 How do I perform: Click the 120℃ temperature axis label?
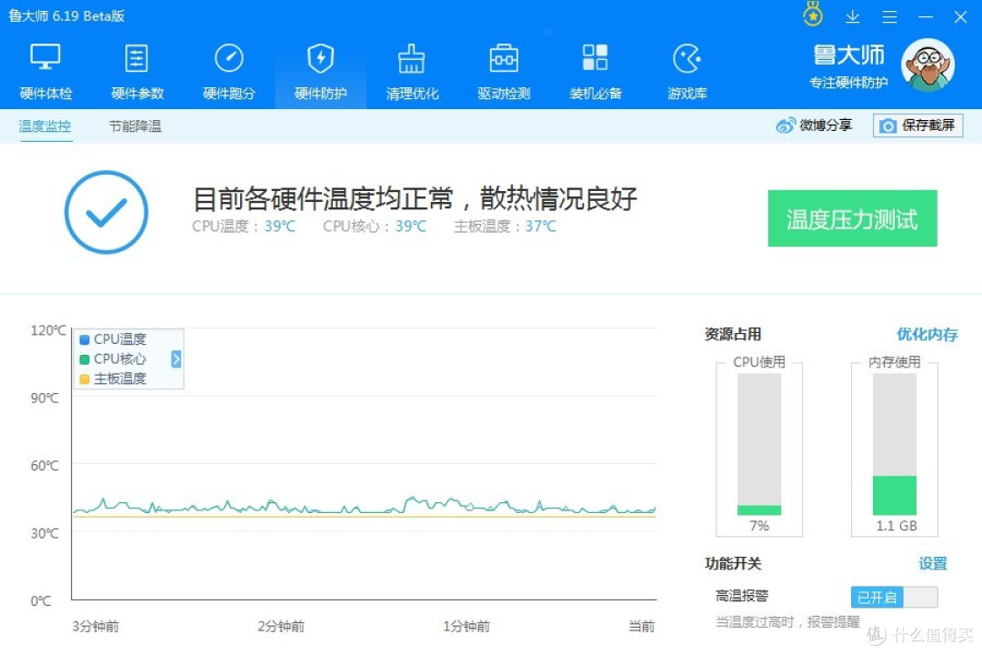(x=48, y=330)
